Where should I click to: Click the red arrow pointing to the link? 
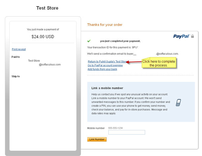(134, 62)
